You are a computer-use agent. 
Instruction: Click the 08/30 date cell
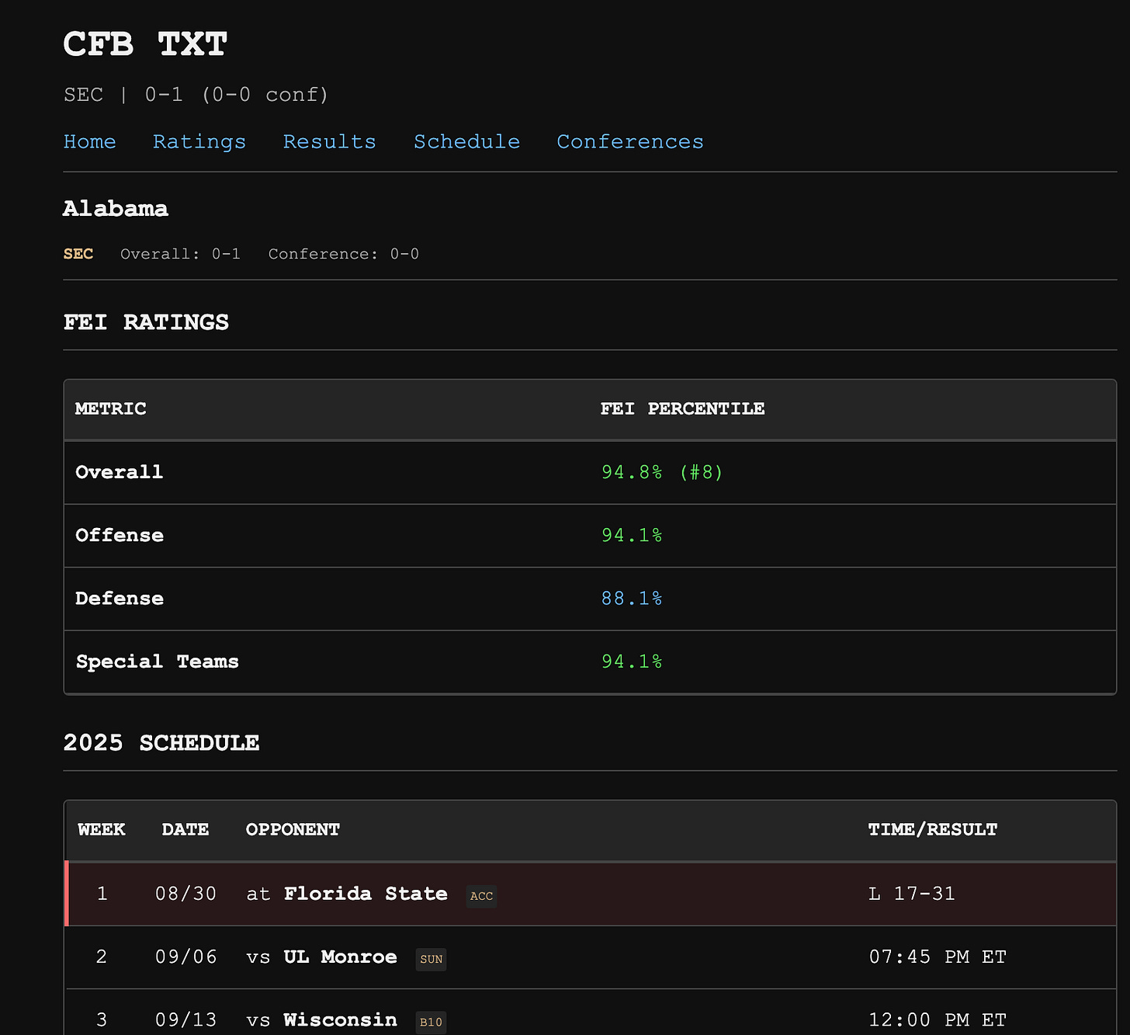click(x=185, y=894)
